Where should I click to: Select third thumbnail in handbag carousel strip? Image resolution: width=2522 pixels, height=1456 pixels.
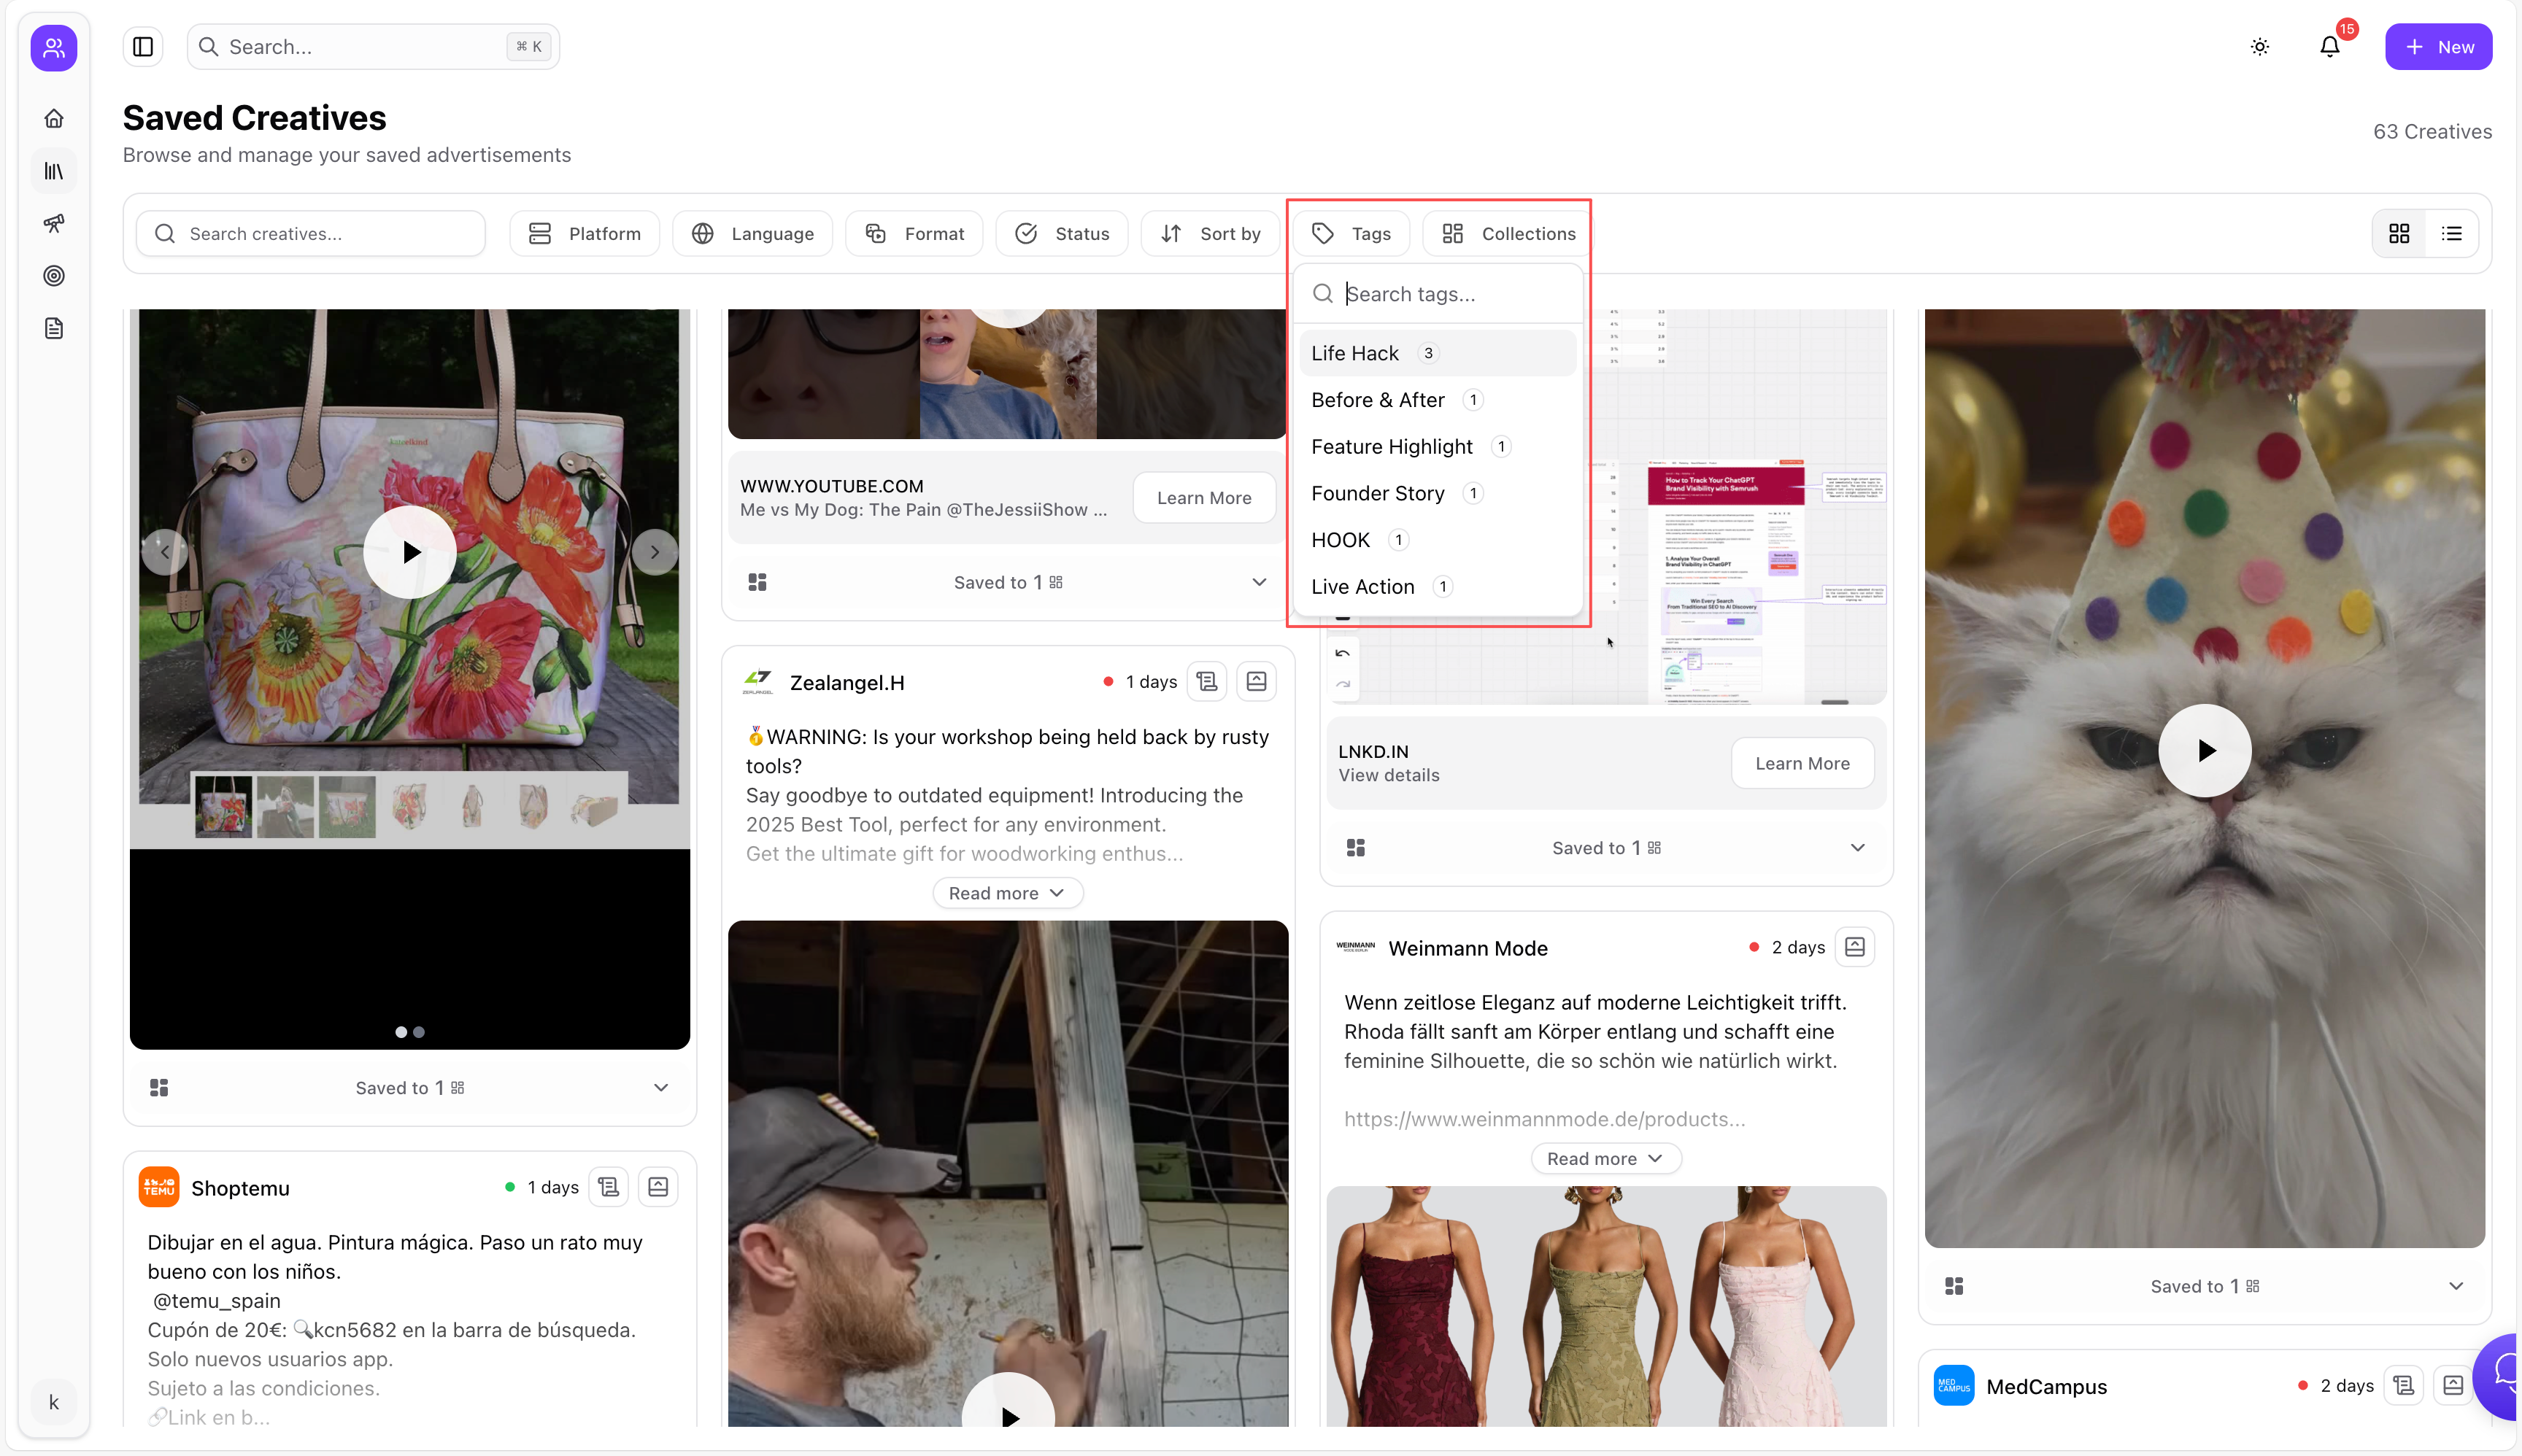[x=347, y=806]
